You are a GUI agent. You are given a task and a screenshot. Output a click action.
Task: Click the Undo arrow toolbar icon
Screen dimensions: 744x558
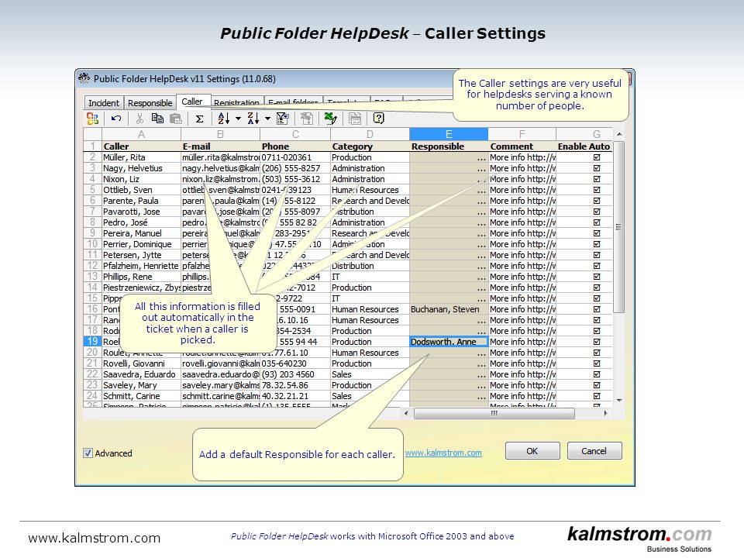pyautogui.click(x=116, y=119)
